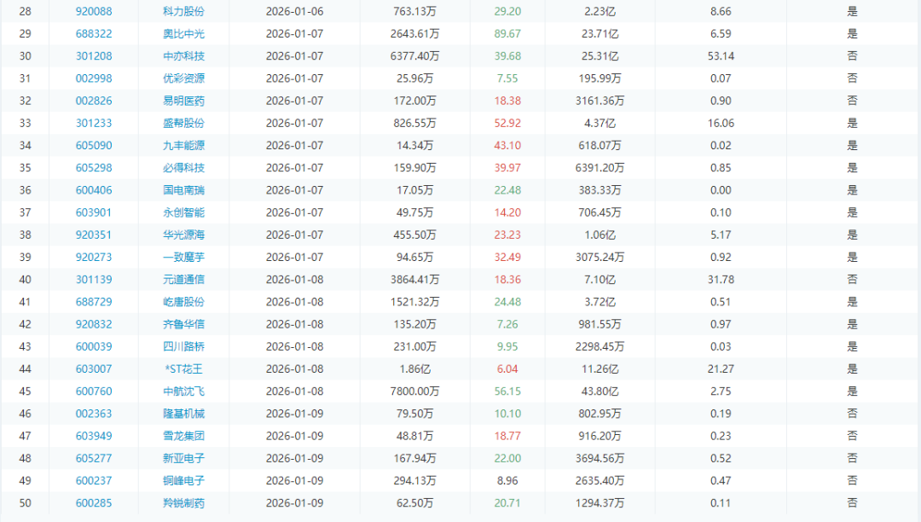This screenshot has height=522, width=921.
Task: Open stock code 920351 link
Action: pos(94,235)
